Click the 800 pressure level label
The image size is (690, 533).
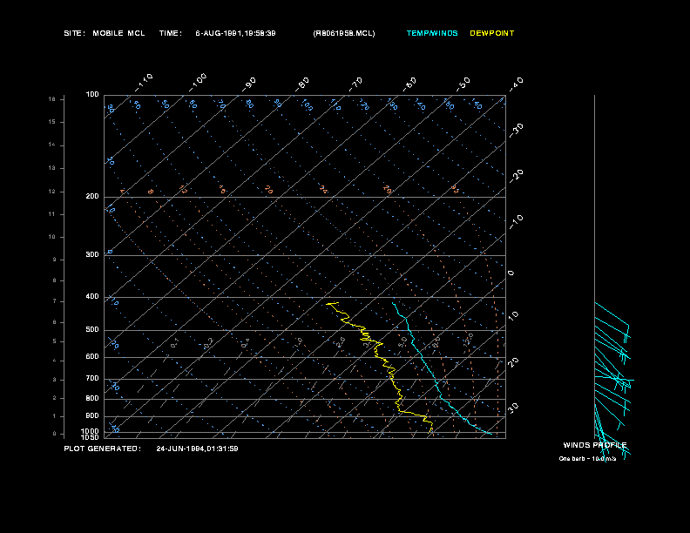(92, 398)
